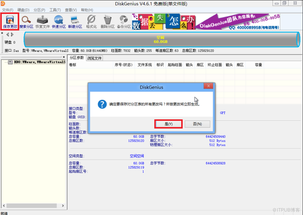
Task: Click the DiskGenius data recovery banner ad
Action: pyautogui.click(x=206, y=22)
